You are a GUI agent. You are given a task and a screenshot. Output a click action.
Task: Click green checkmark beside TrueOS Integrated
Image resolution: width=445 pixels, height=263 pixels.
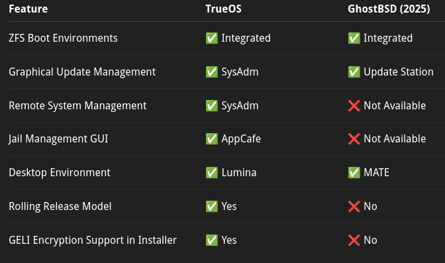pos(212,38)
